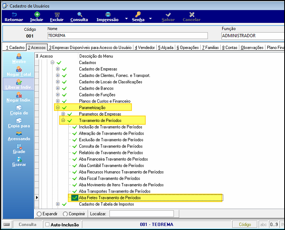This screenshot has height=230, width=285.
Task: Click the Salvar checkmark icon
Action: coord(168,15)
